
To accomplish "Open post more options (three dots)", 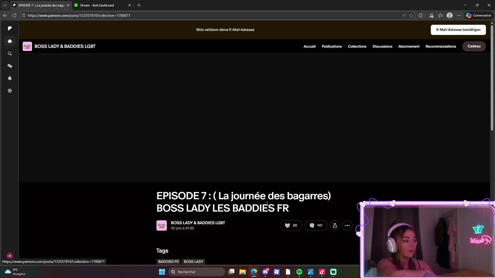I will point(347,225).
